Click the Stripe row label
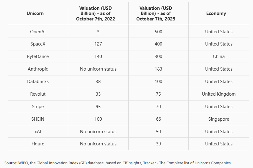 [x=38, y=107]
